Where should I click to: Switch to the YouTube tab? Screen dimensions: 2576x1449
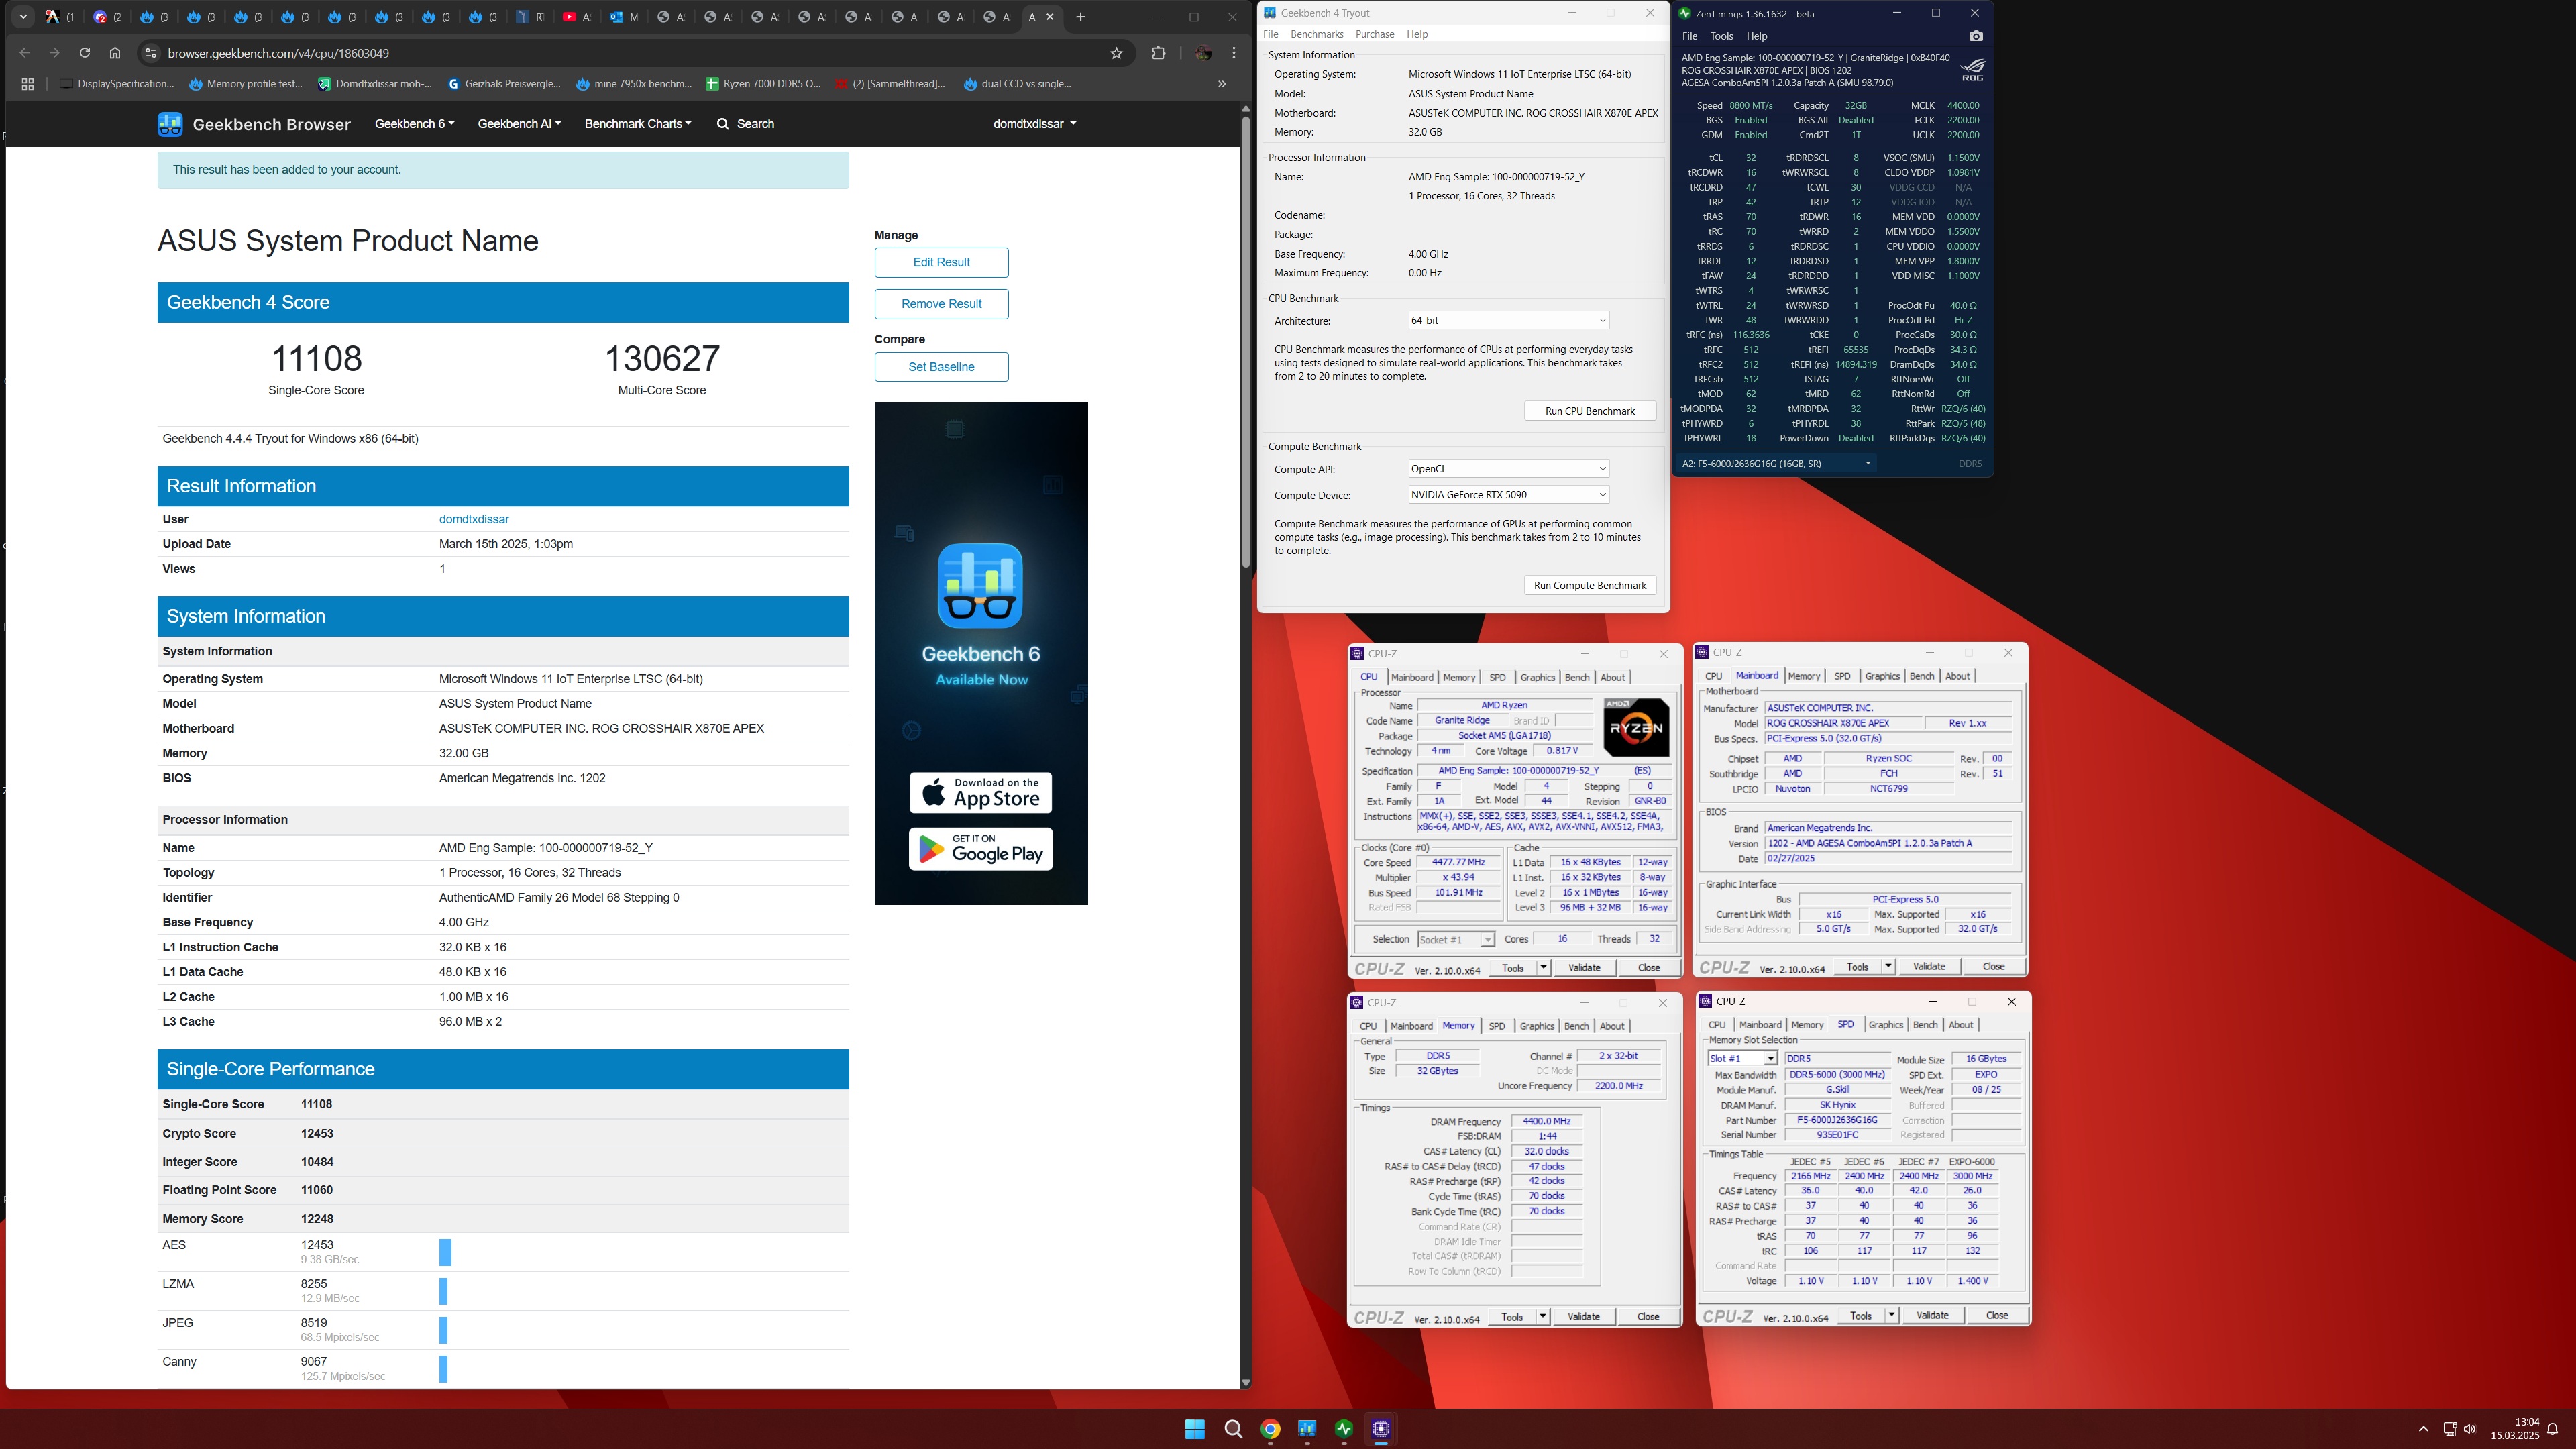576,17
